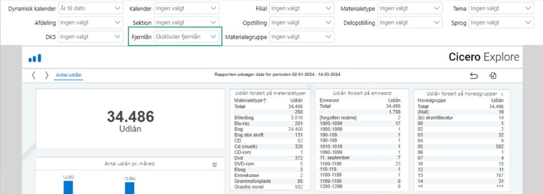Screen dimensions: 543x194
Task: Click the 14.062 bar in the monthly chart
Action: (x=68, y=188)
